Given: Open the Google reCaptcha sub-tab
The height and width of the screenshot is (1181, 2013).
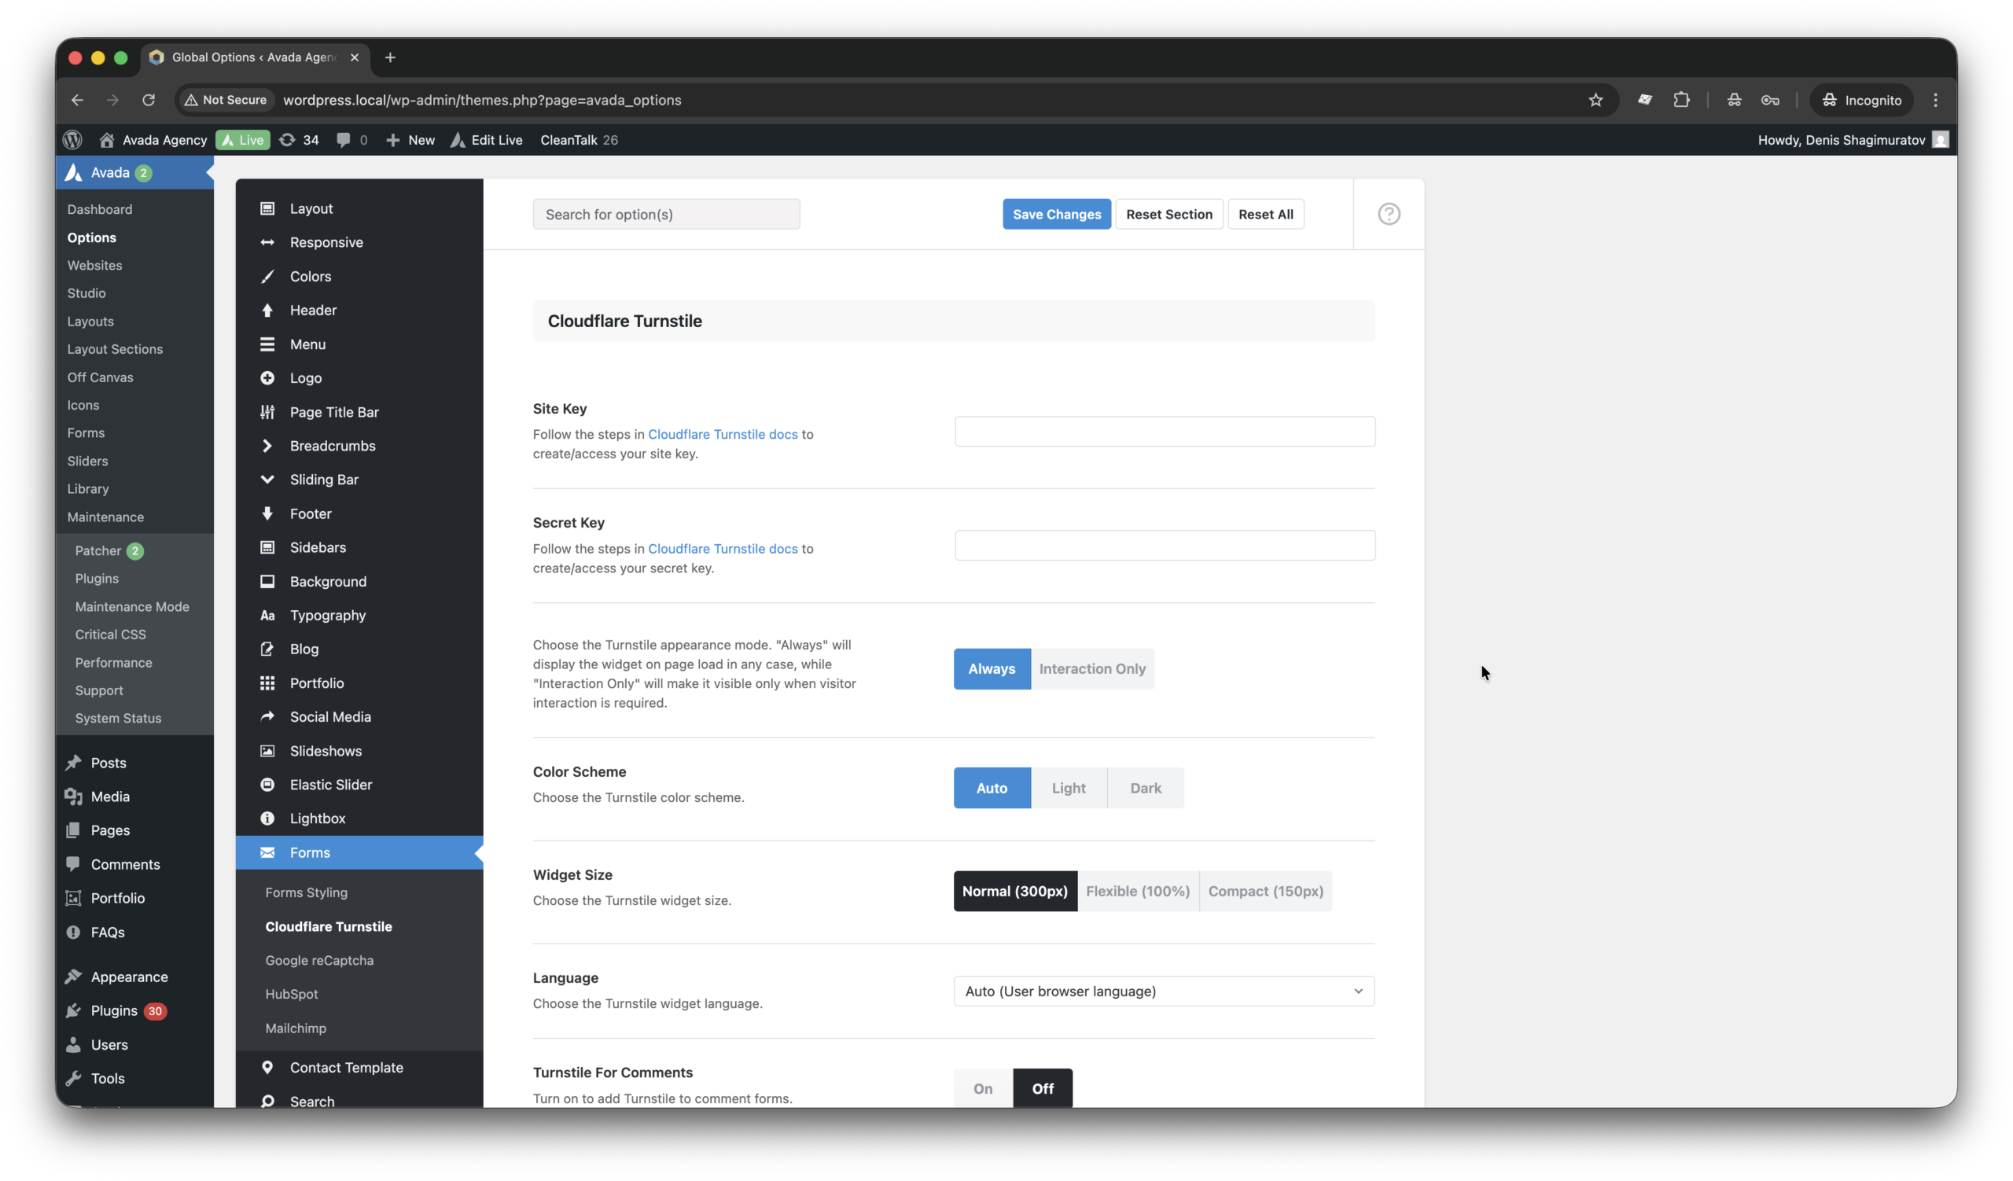Looking at the screenshot, I should [318, 961].
